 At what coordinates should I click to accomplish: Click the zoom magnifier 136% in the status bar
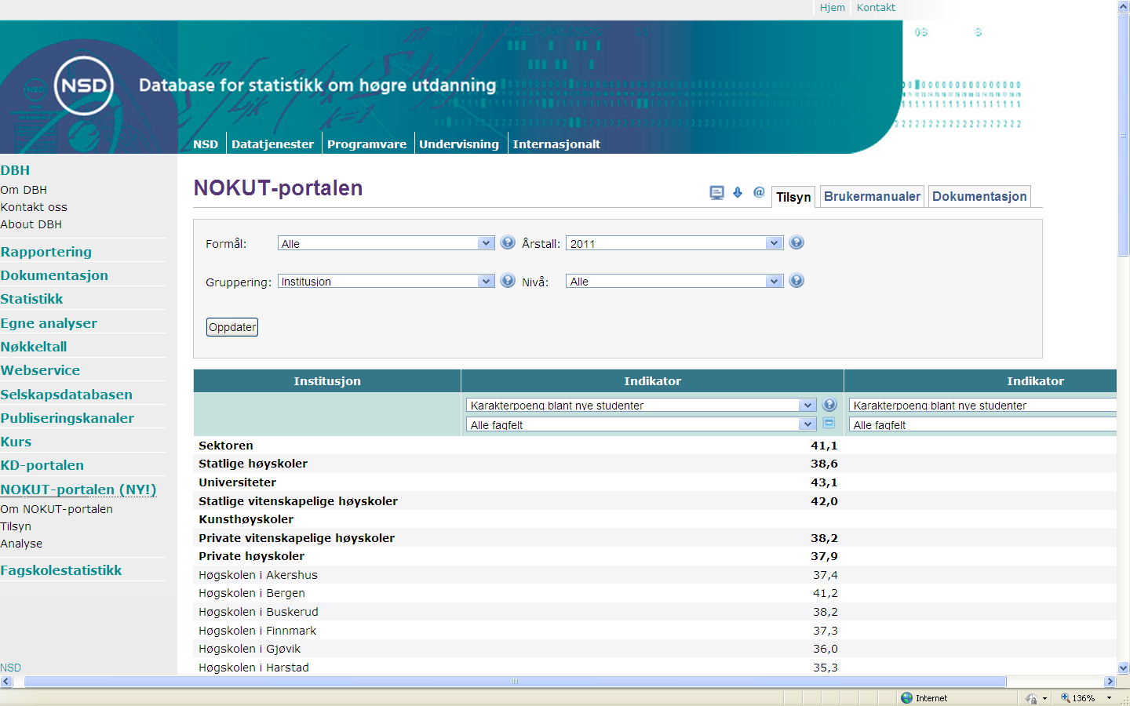point(1077,697)
